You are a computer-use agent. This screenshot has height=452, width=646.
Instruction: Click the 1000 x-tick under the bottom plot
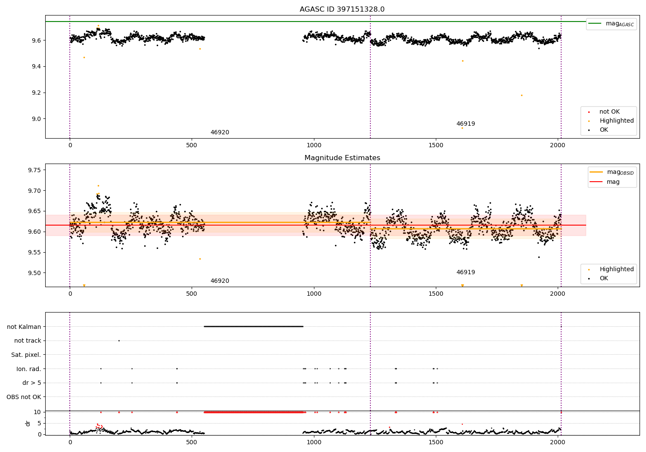coord(314,443)
